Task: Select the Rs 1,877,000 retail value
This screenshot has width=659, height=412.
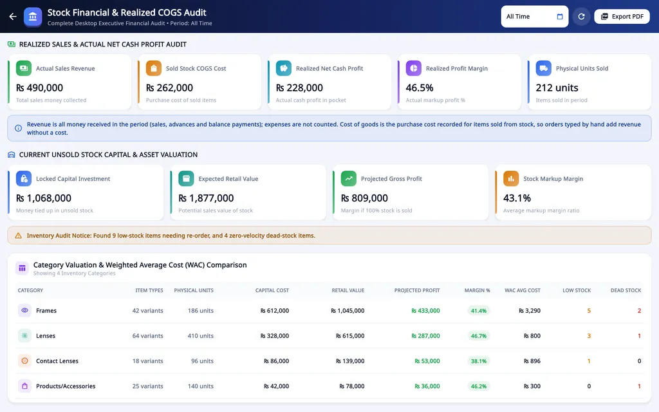Action: click(206, 198)
